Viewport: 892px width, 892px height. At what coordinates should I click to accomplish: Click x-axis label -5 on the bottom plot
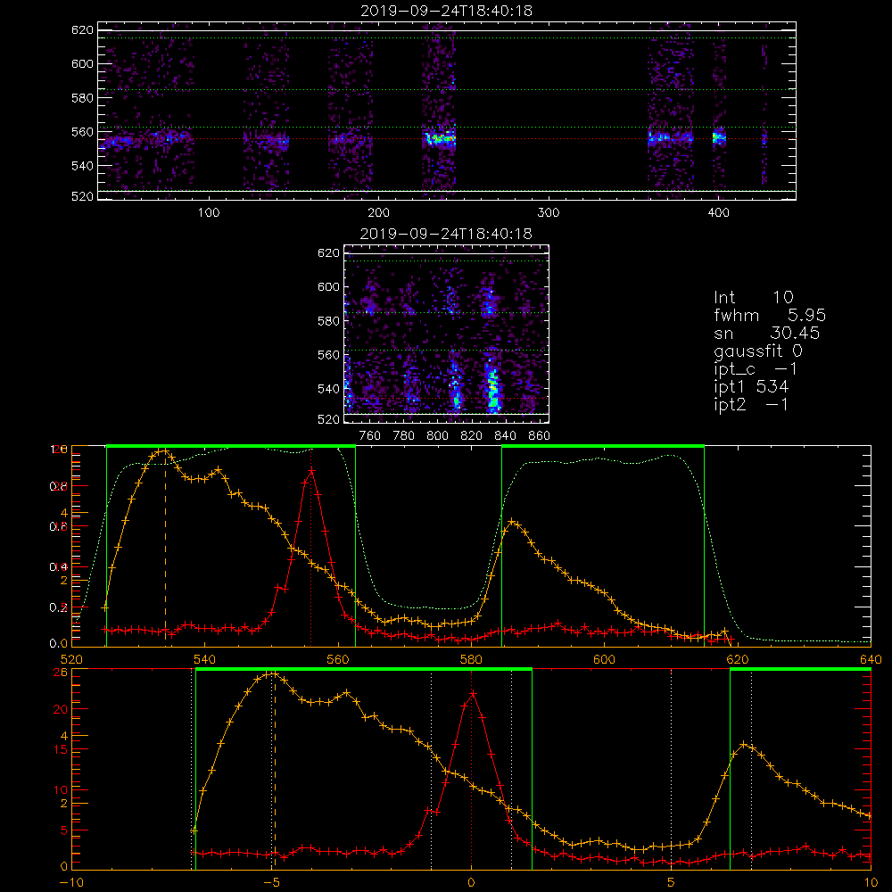[272, 883]
